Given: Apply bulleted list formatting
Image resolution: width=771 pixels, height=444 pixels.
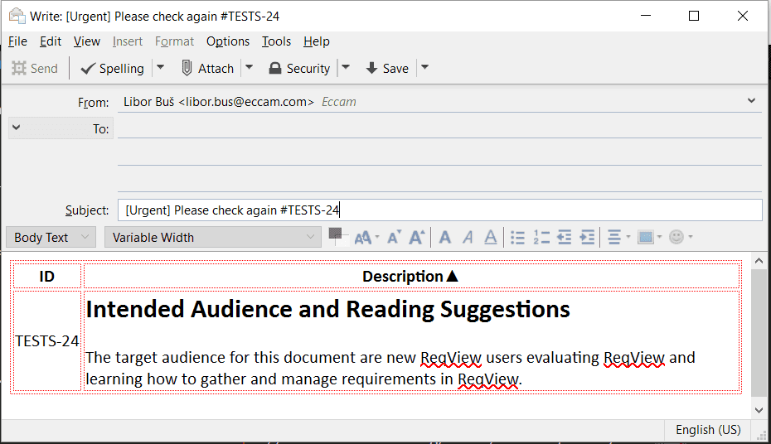Looking at the screenshot, I should 517,237.
